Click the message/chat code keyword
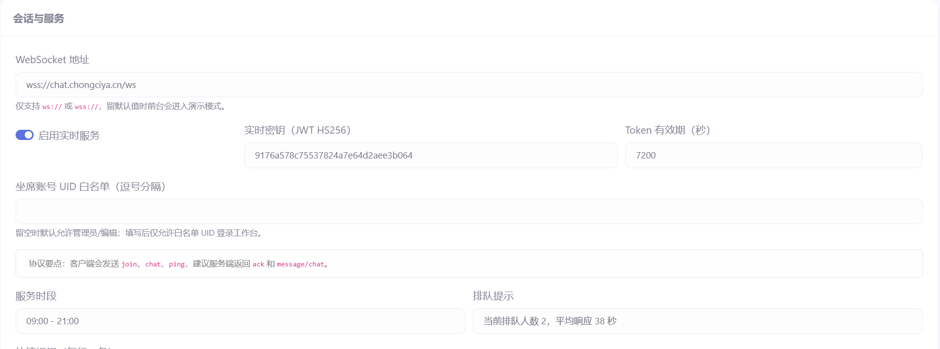This screenshot has height=349, width=940. click(300, 264)
